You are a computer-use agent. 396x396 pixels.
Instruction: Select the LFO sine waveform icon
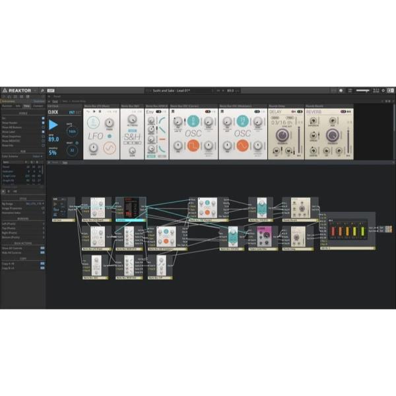pos(108,147)
